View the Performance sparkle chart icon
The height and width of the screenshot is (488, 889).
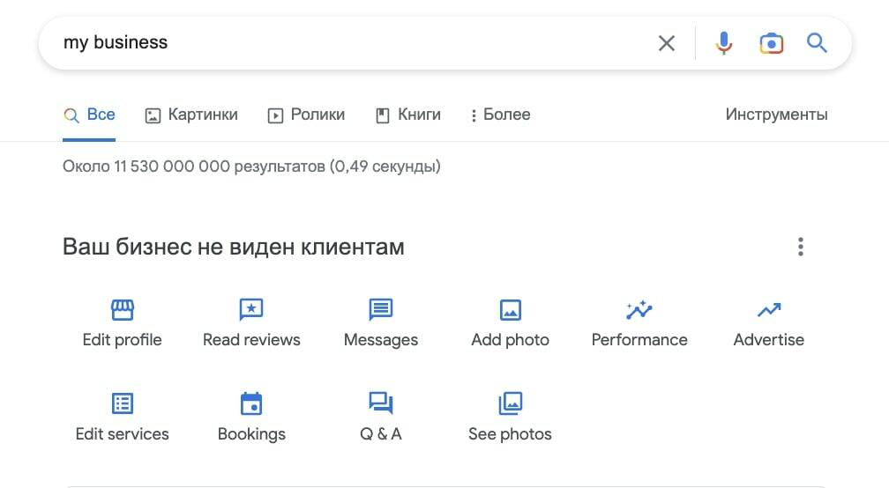(x=639, y=310)
